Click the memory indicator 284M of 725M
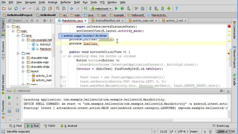This screenshot has height=134, width=238. coord(226,131)
